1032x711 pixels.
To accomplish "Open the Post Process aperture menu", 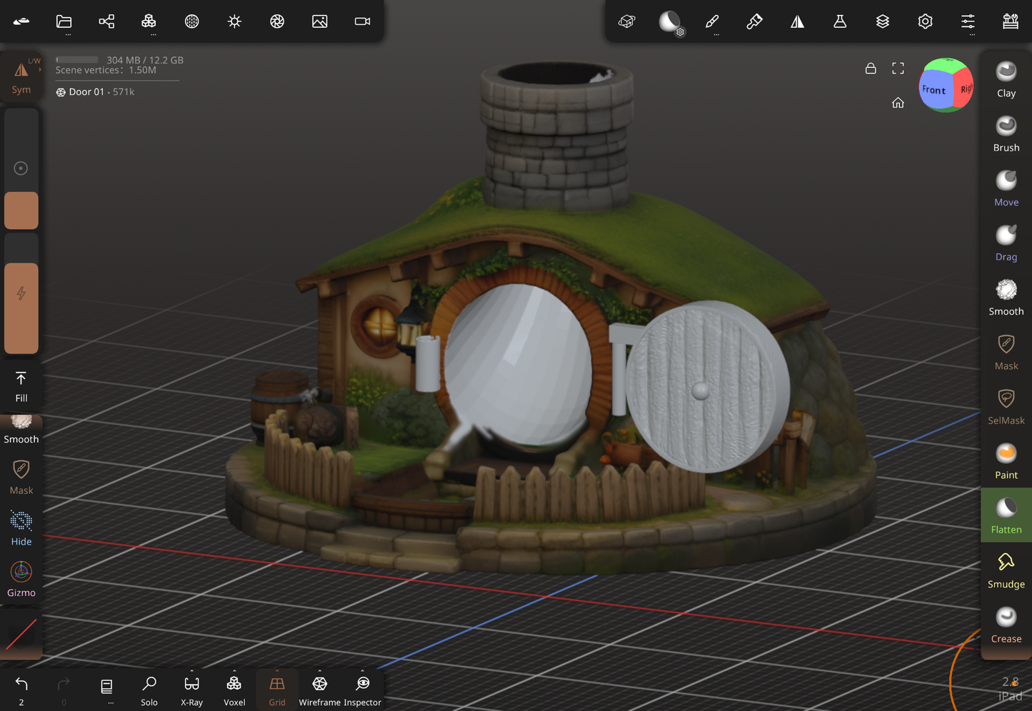I will pyautogui.click(x=277, y=21).
